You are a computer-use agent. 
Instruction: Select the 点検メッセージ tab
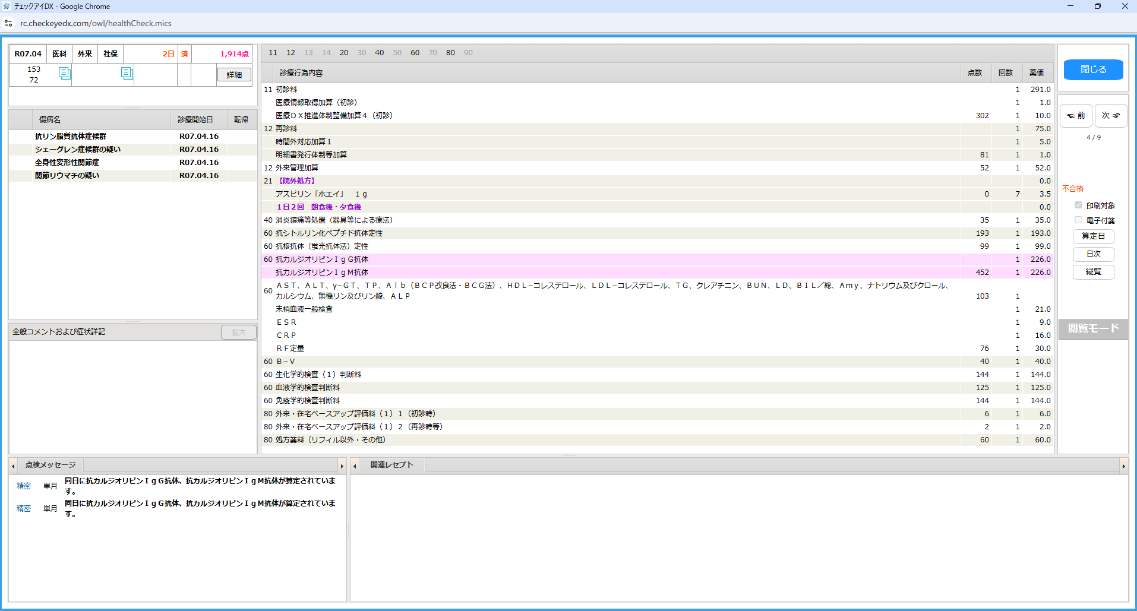tap(50, 465)
